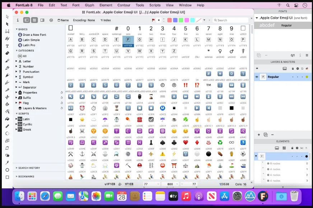Select the Kerning AV tool
Image resolution: width=313 pixels, height=208 pixels.
tap(7, 39)
